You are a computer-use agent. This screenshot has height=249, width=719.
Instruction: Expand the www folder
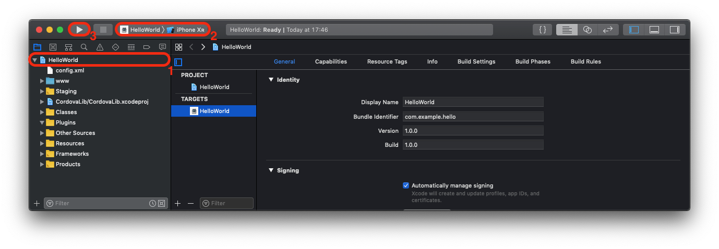42,81
